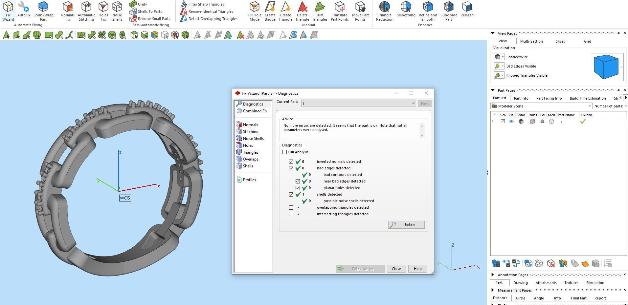Choose the Delete Triangle tool
Screen dimensions: 628x305
click(302, 11)
